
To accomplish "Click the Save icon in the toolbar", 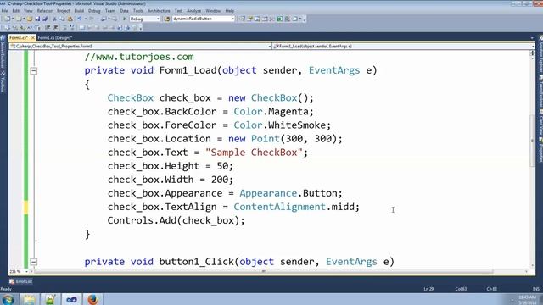I will point(37,19).
